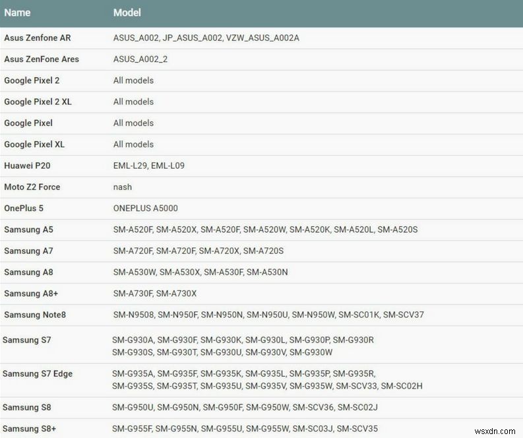The height and width of the screenshot is (438, 523).
Task: Select the Samsung A5 name cell
Action: (x=28, y=230)
